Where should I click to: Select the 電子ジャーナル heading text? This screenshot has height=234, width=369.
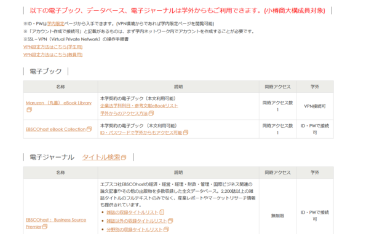(52, 157)
